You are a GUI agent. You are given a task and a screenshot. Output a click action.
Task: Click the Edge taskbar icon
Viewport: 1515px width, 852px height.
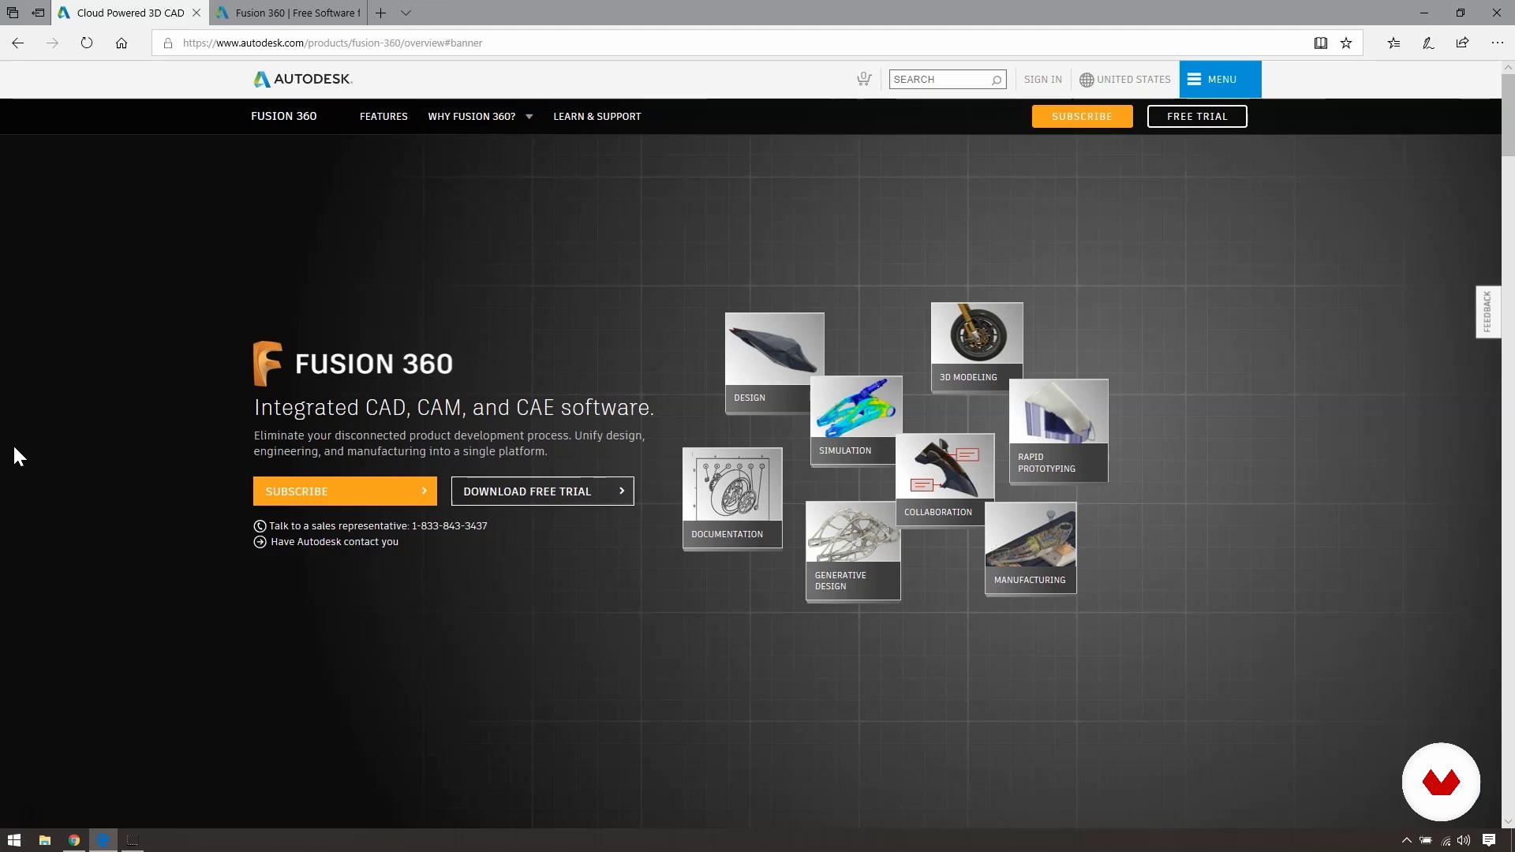click(103, 840)
